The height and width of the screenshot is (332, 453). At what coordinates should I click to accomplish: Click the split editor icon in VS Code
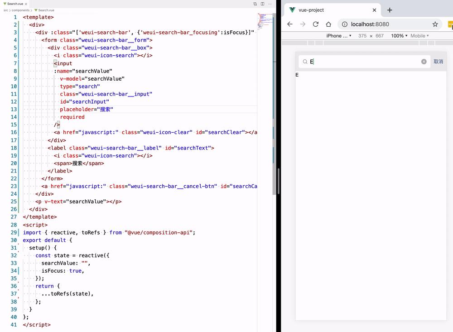[x=262, y=3]
